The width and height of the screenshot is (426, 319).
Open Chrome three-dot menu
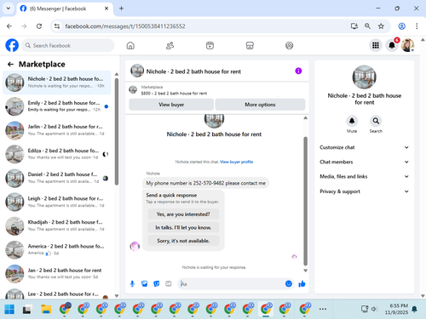click(x=417, y=26)
